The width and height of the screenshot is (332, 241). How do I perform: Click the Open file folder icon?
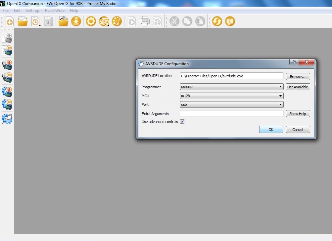pyautogui.click(x=23, y=21)
